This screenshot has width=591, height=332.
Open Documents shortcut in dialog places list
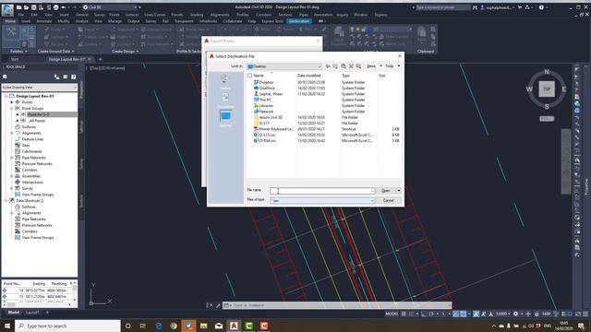pyautogui.click(x=225, y=101)
